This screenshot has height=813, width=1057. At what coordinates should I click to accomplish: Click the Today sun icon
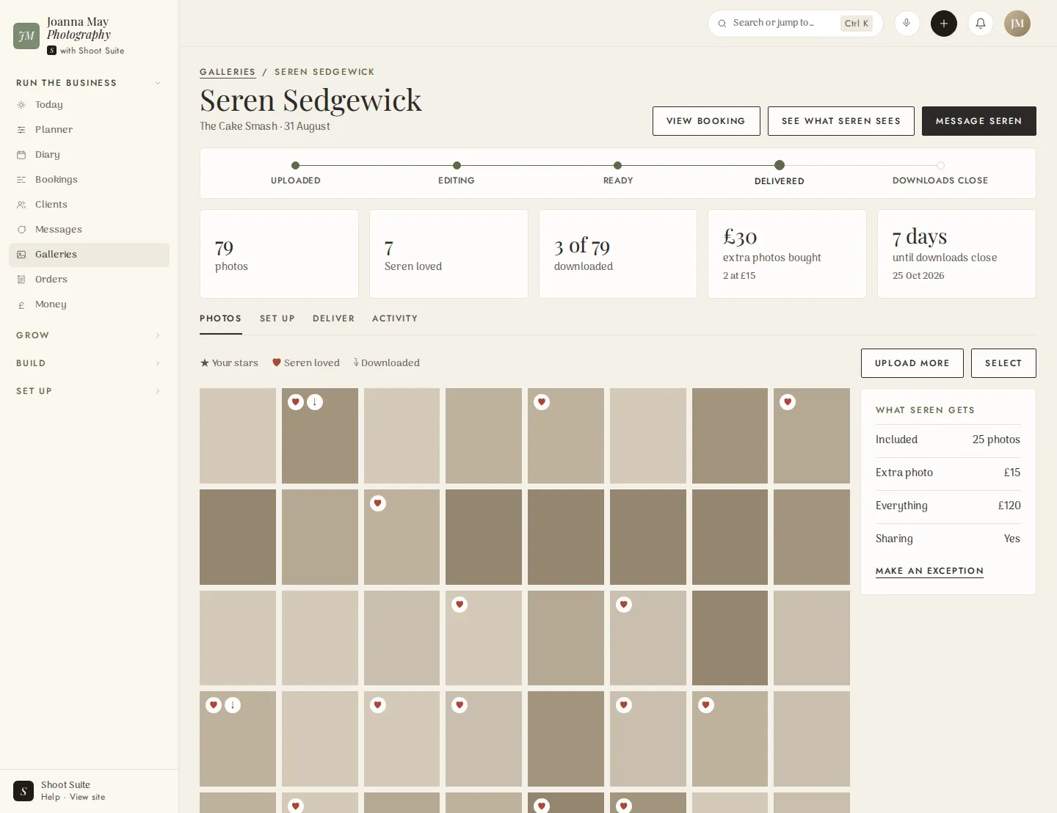click(21, 105)
